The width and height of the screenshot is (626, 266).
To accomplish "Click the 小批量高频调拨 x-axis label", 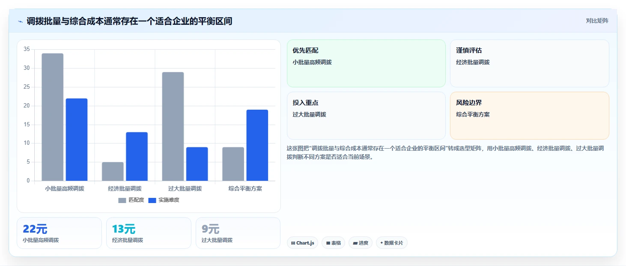I will click(65, 188).
